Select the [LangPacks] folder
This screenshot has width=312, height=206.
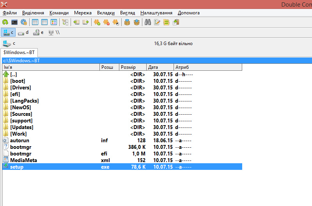point(122,101)
